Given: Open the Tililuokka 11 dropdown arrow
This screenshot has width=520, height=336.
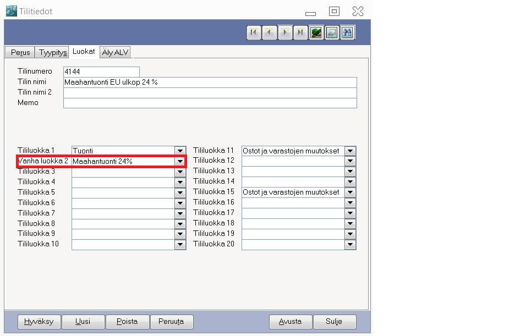Looking at the screenshot, I should coord(350,151).
